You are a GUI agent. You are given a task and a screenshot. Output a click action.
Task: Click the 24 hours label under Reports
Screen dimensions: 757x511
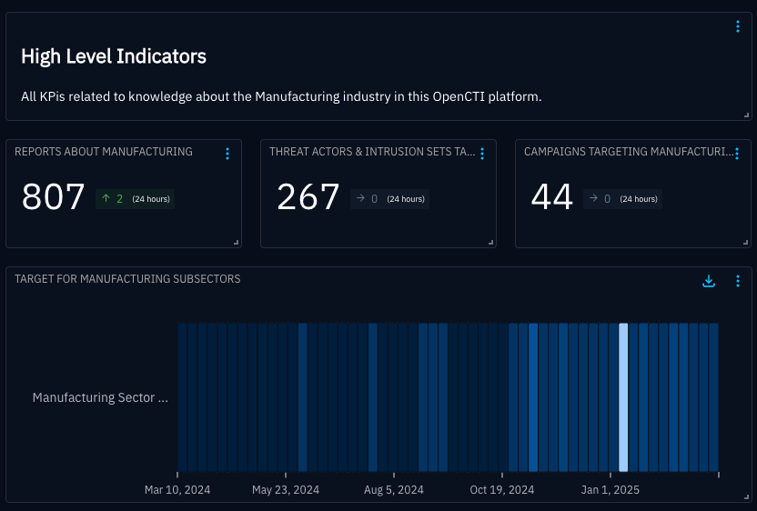click(x=151, y=199)
